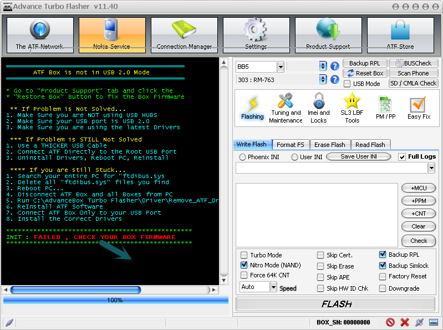Image resolution: width=443 pixels, height=330 pixels.
Task: Click the +PPM button
Action: (x=419, y=201)
